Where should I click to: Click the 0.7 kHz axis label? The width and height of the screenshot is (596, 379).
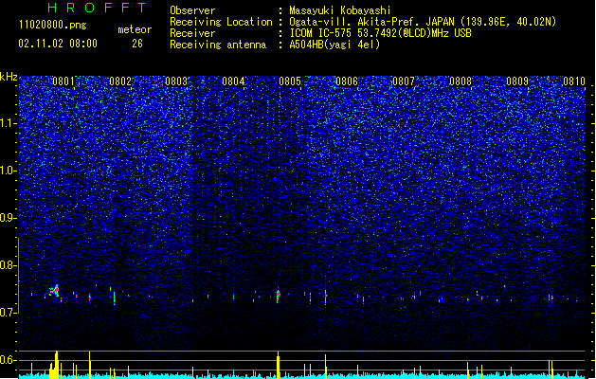pos(9,313)
